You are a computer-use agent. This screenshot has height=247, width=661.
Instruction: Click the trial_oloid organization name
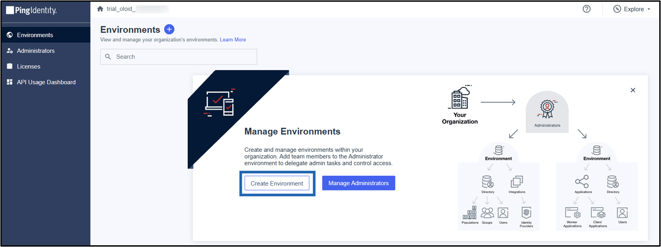pos(138,9)
